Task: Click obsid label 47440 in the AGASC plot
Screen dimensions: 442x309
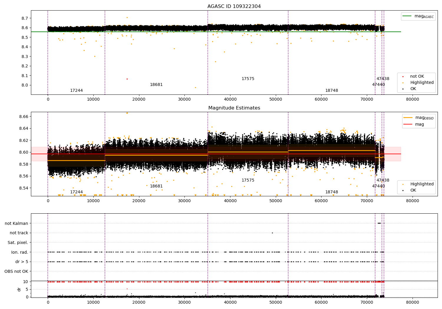Action: 378,85
